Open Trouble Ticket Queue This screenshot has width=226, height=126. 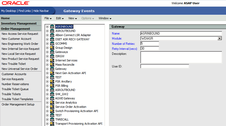pyautogui.click(x=15, y=89)
